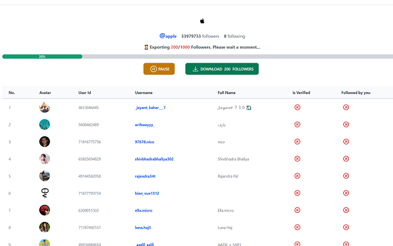Open username _jayant_kahar__7
393x246 pixels.
[150, 108]
